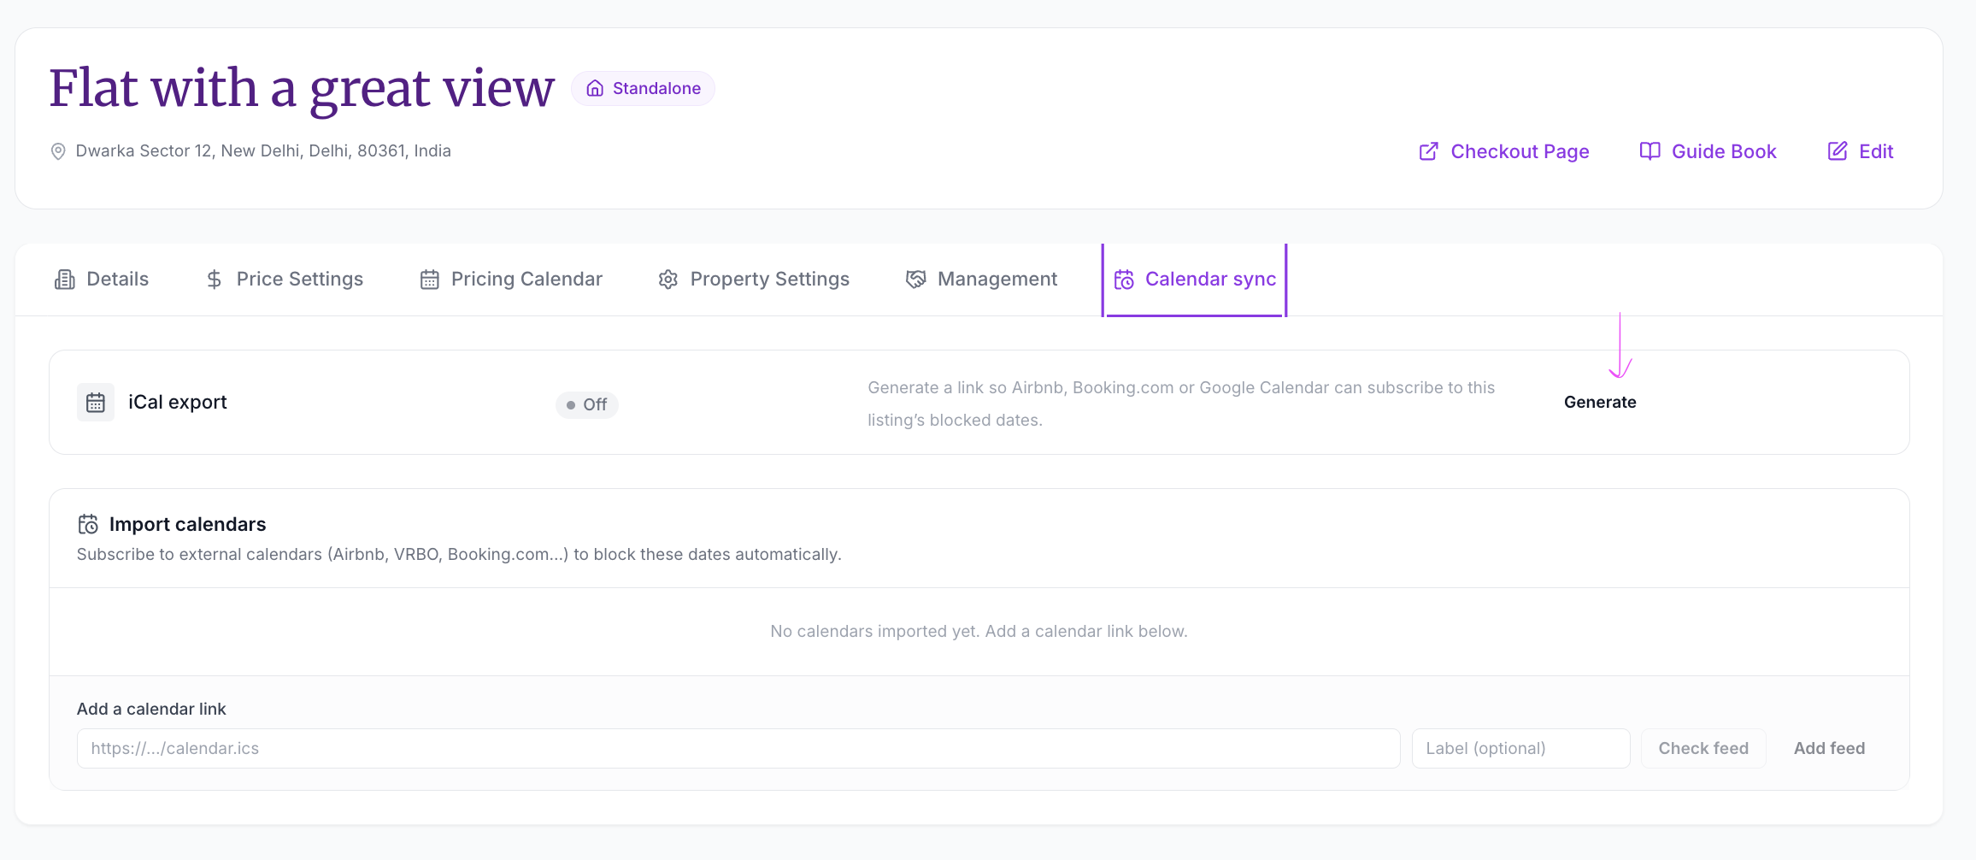Click the 'Flat with a great view' title
1976x860 pixels.
pyautogui.click(x=302, y=88)
